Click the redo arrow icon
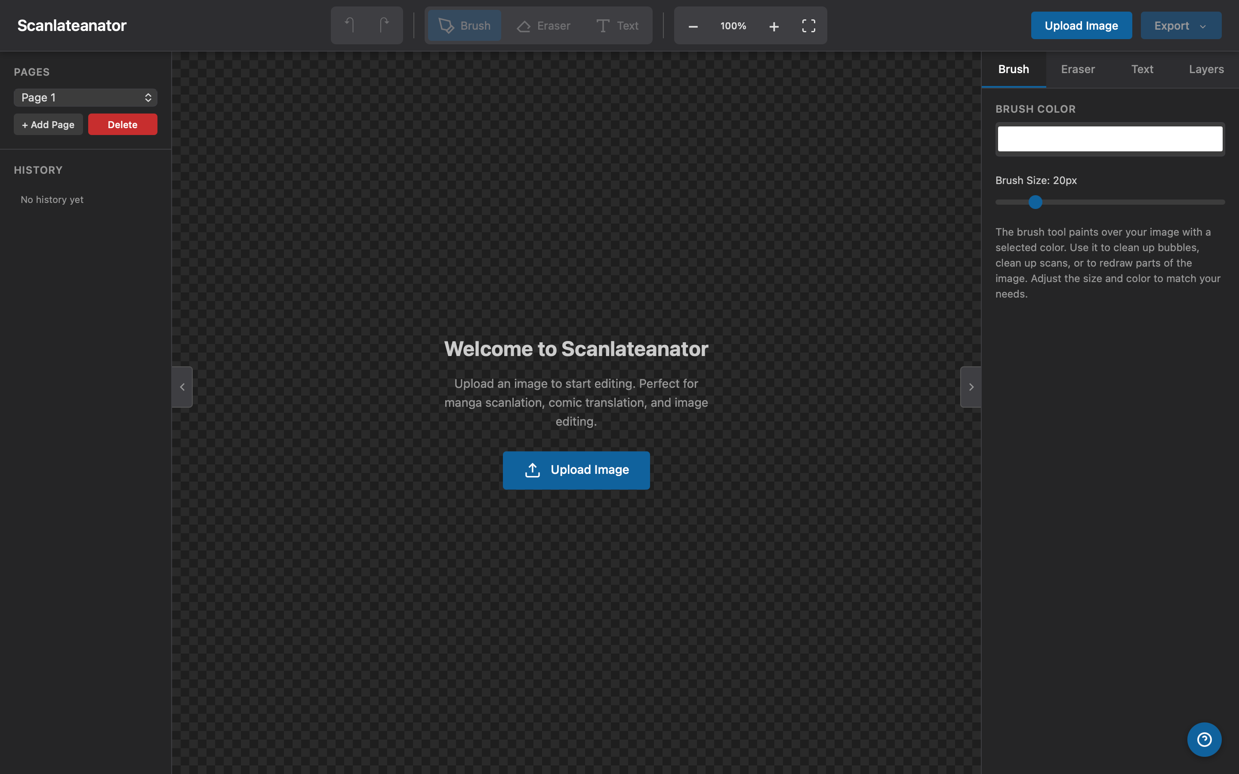 pos(384,25)
